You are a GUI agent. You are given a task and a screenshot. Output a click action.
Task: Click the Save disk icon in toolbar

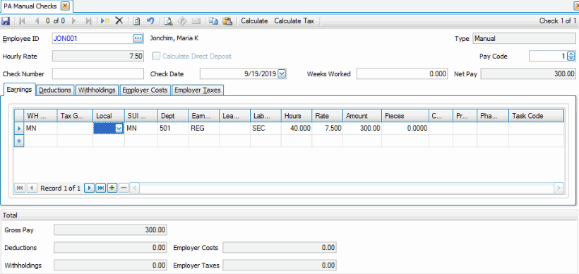6,21
